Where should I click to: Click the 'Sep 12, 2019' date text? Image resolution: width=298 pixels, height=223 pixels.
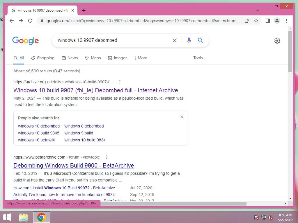tap(142, 195)
